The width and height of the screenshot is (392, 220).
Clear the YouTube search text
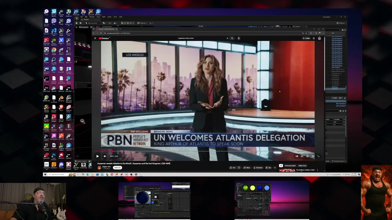(227, 38)
